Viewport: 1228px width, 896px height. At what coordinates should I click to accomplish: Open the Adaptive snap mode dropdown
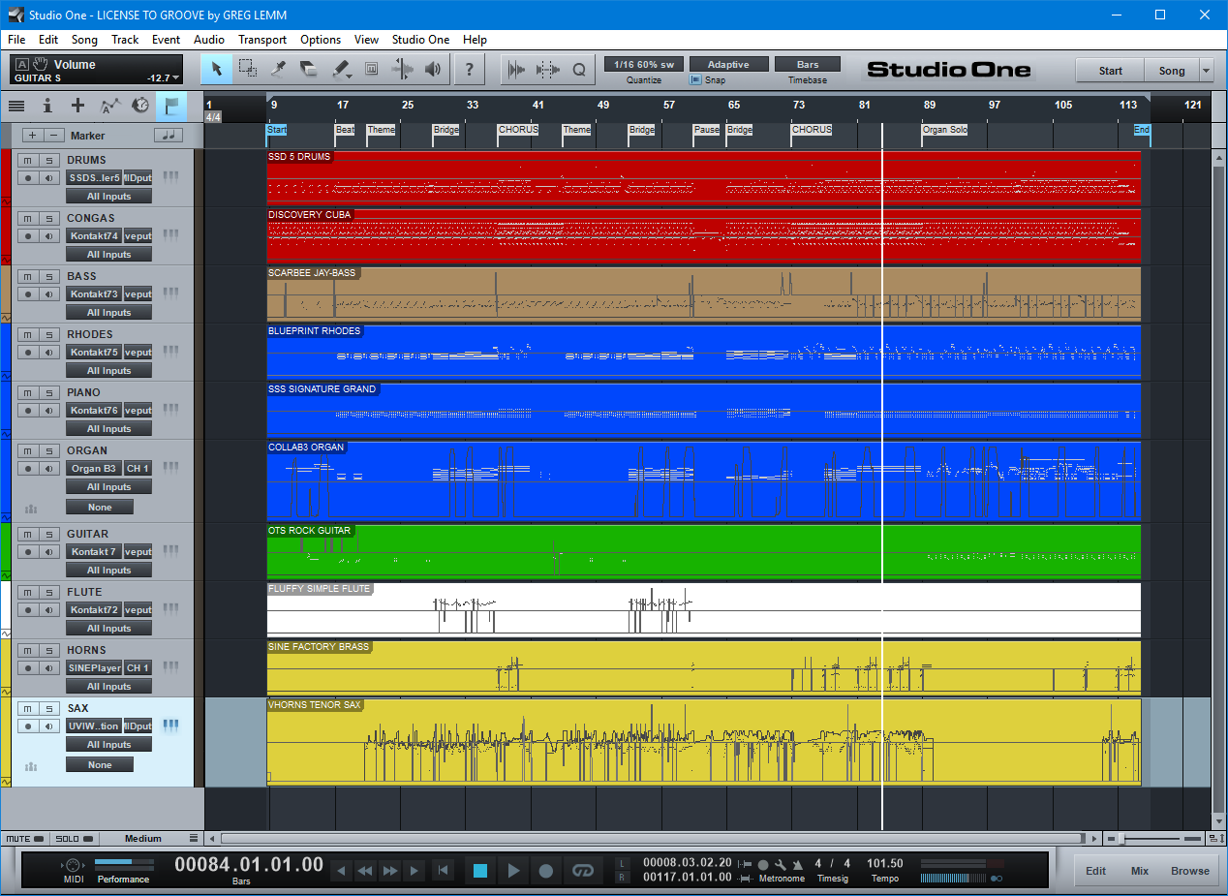728,65
